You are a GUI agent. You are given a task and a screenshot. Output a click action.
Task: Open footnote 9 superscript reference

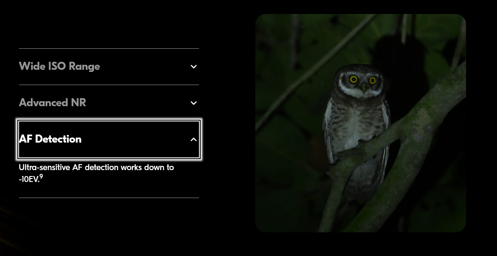point(41,177)
